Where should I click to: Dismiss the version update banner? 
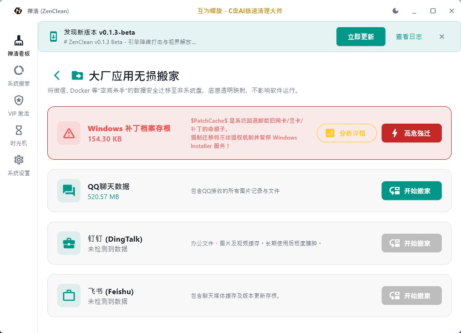tap(441, 37)
